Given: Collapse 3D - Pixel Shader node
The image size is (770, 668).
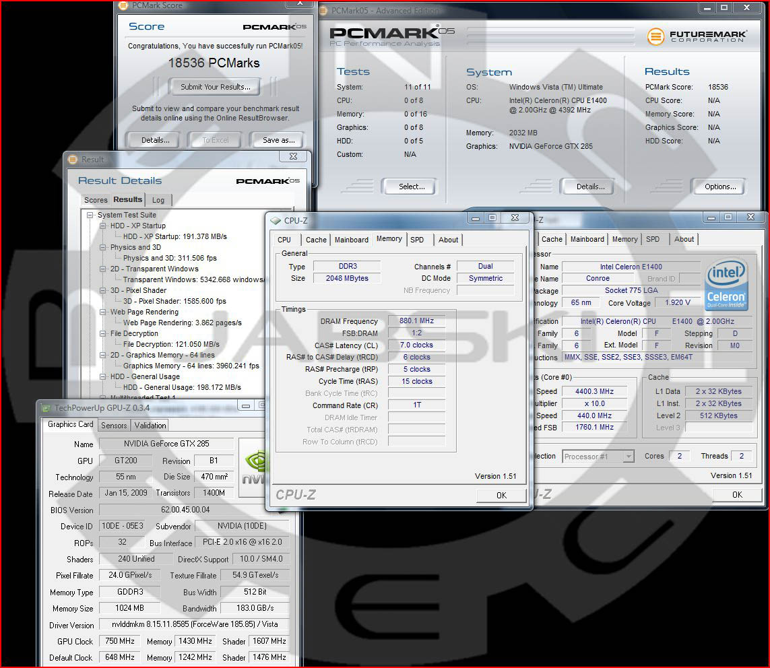Looking at the screenshot, I should (x=102, y=290).
